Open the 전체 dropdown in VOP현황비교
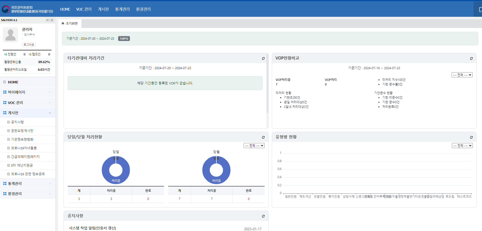 (x=462, y=75)
